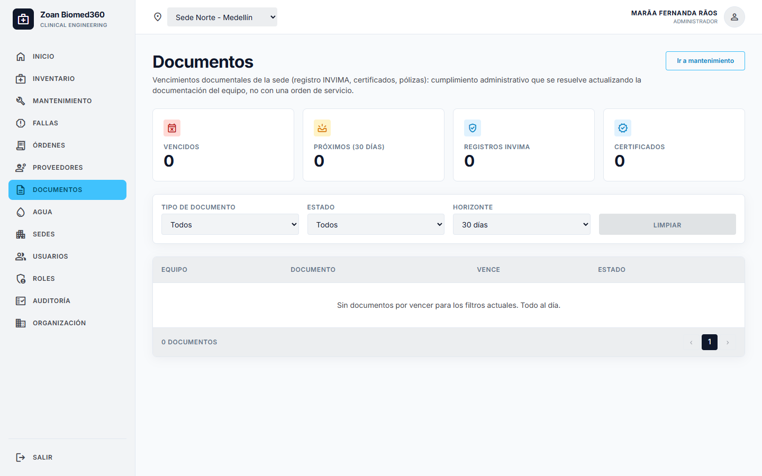
Task: Click the Certificados badge icon
Action: click(x=623, y=128)
